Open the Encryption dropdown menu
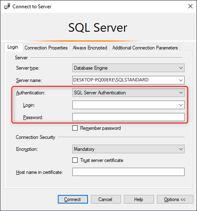197x211 pixels. click(181, 149)
